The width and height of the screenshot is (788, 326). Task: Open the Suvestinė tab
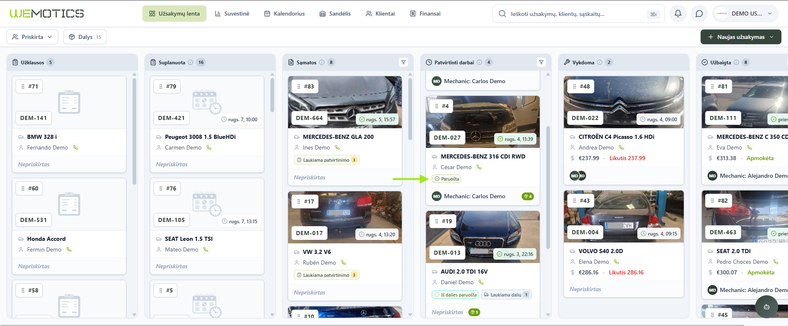coord(232,14)
